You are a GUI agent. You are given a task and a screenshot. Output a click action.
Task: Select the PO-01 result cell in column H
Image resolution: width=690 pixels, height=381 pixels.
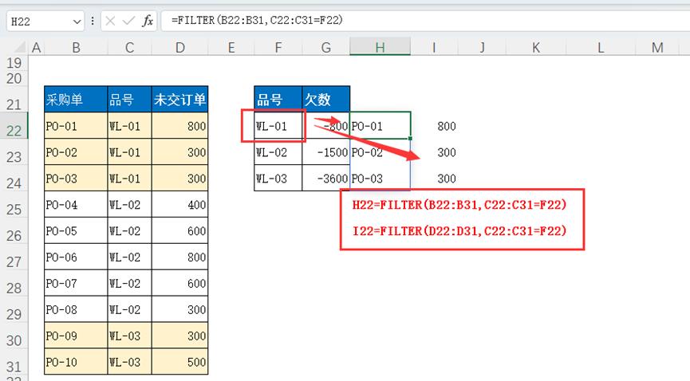click(x=380, y=126)
